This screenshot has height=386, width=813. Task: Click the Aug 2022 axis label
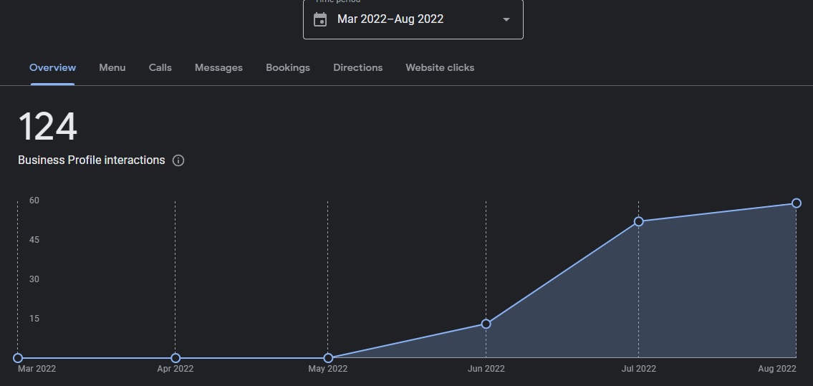(776, 369)
